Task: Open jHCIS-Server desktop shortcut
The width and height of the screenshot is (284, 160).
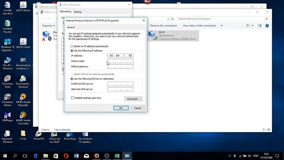Action: tap(23, 7)
